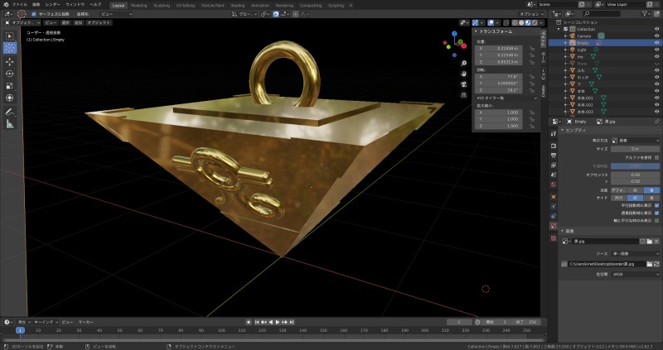
Task: Open the Texture properties checker tab
Action: 554,238
